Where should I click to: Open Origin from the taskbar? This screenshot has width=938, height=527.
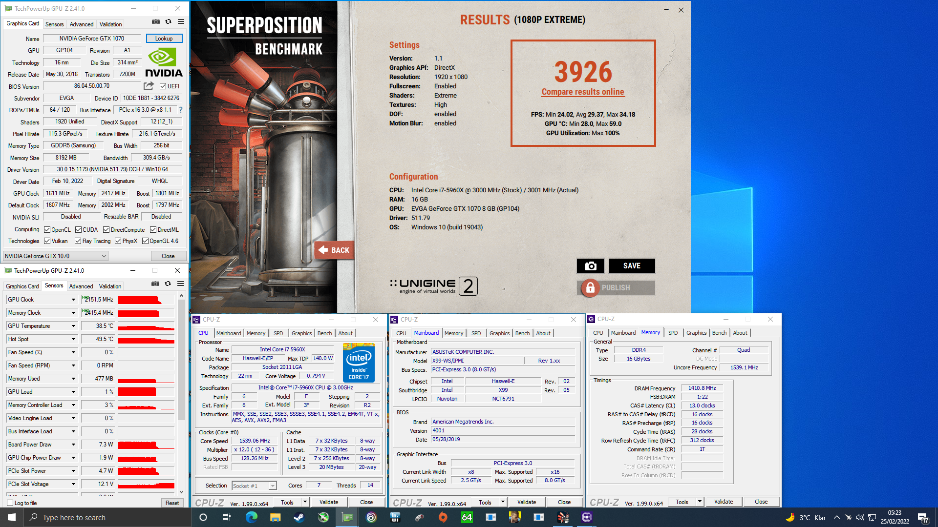point(443,517)
